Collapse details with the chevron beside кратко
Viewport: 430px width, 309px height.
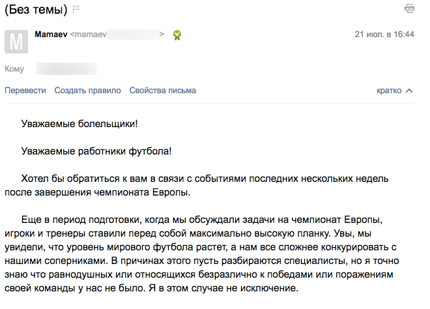point(409,91)
